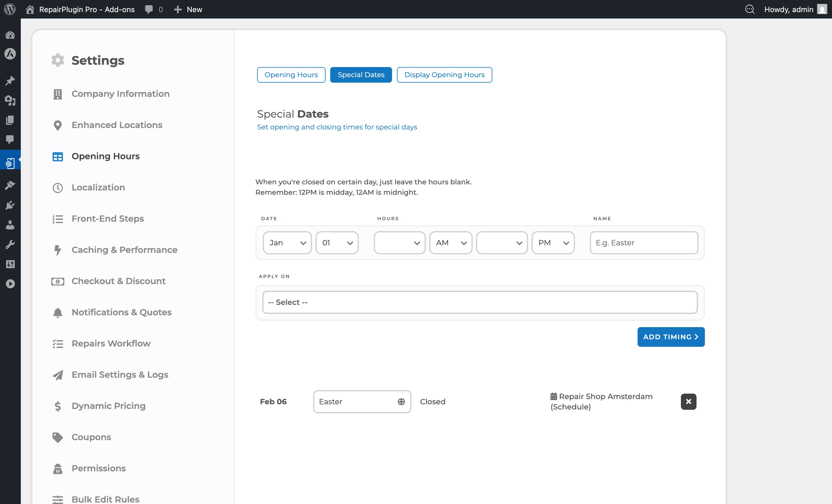Open the month dropdown showing Jan
832x504 pixels.
(287, 242)
